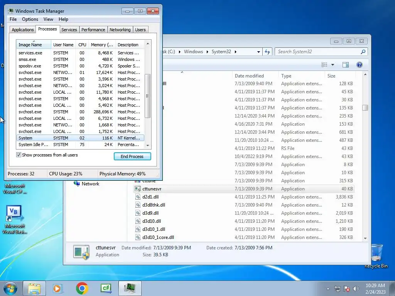The width and height of the screenshot is (395, 296).
Task: Open the Action Center flag tray icon
Action: [x=347, y=289]
